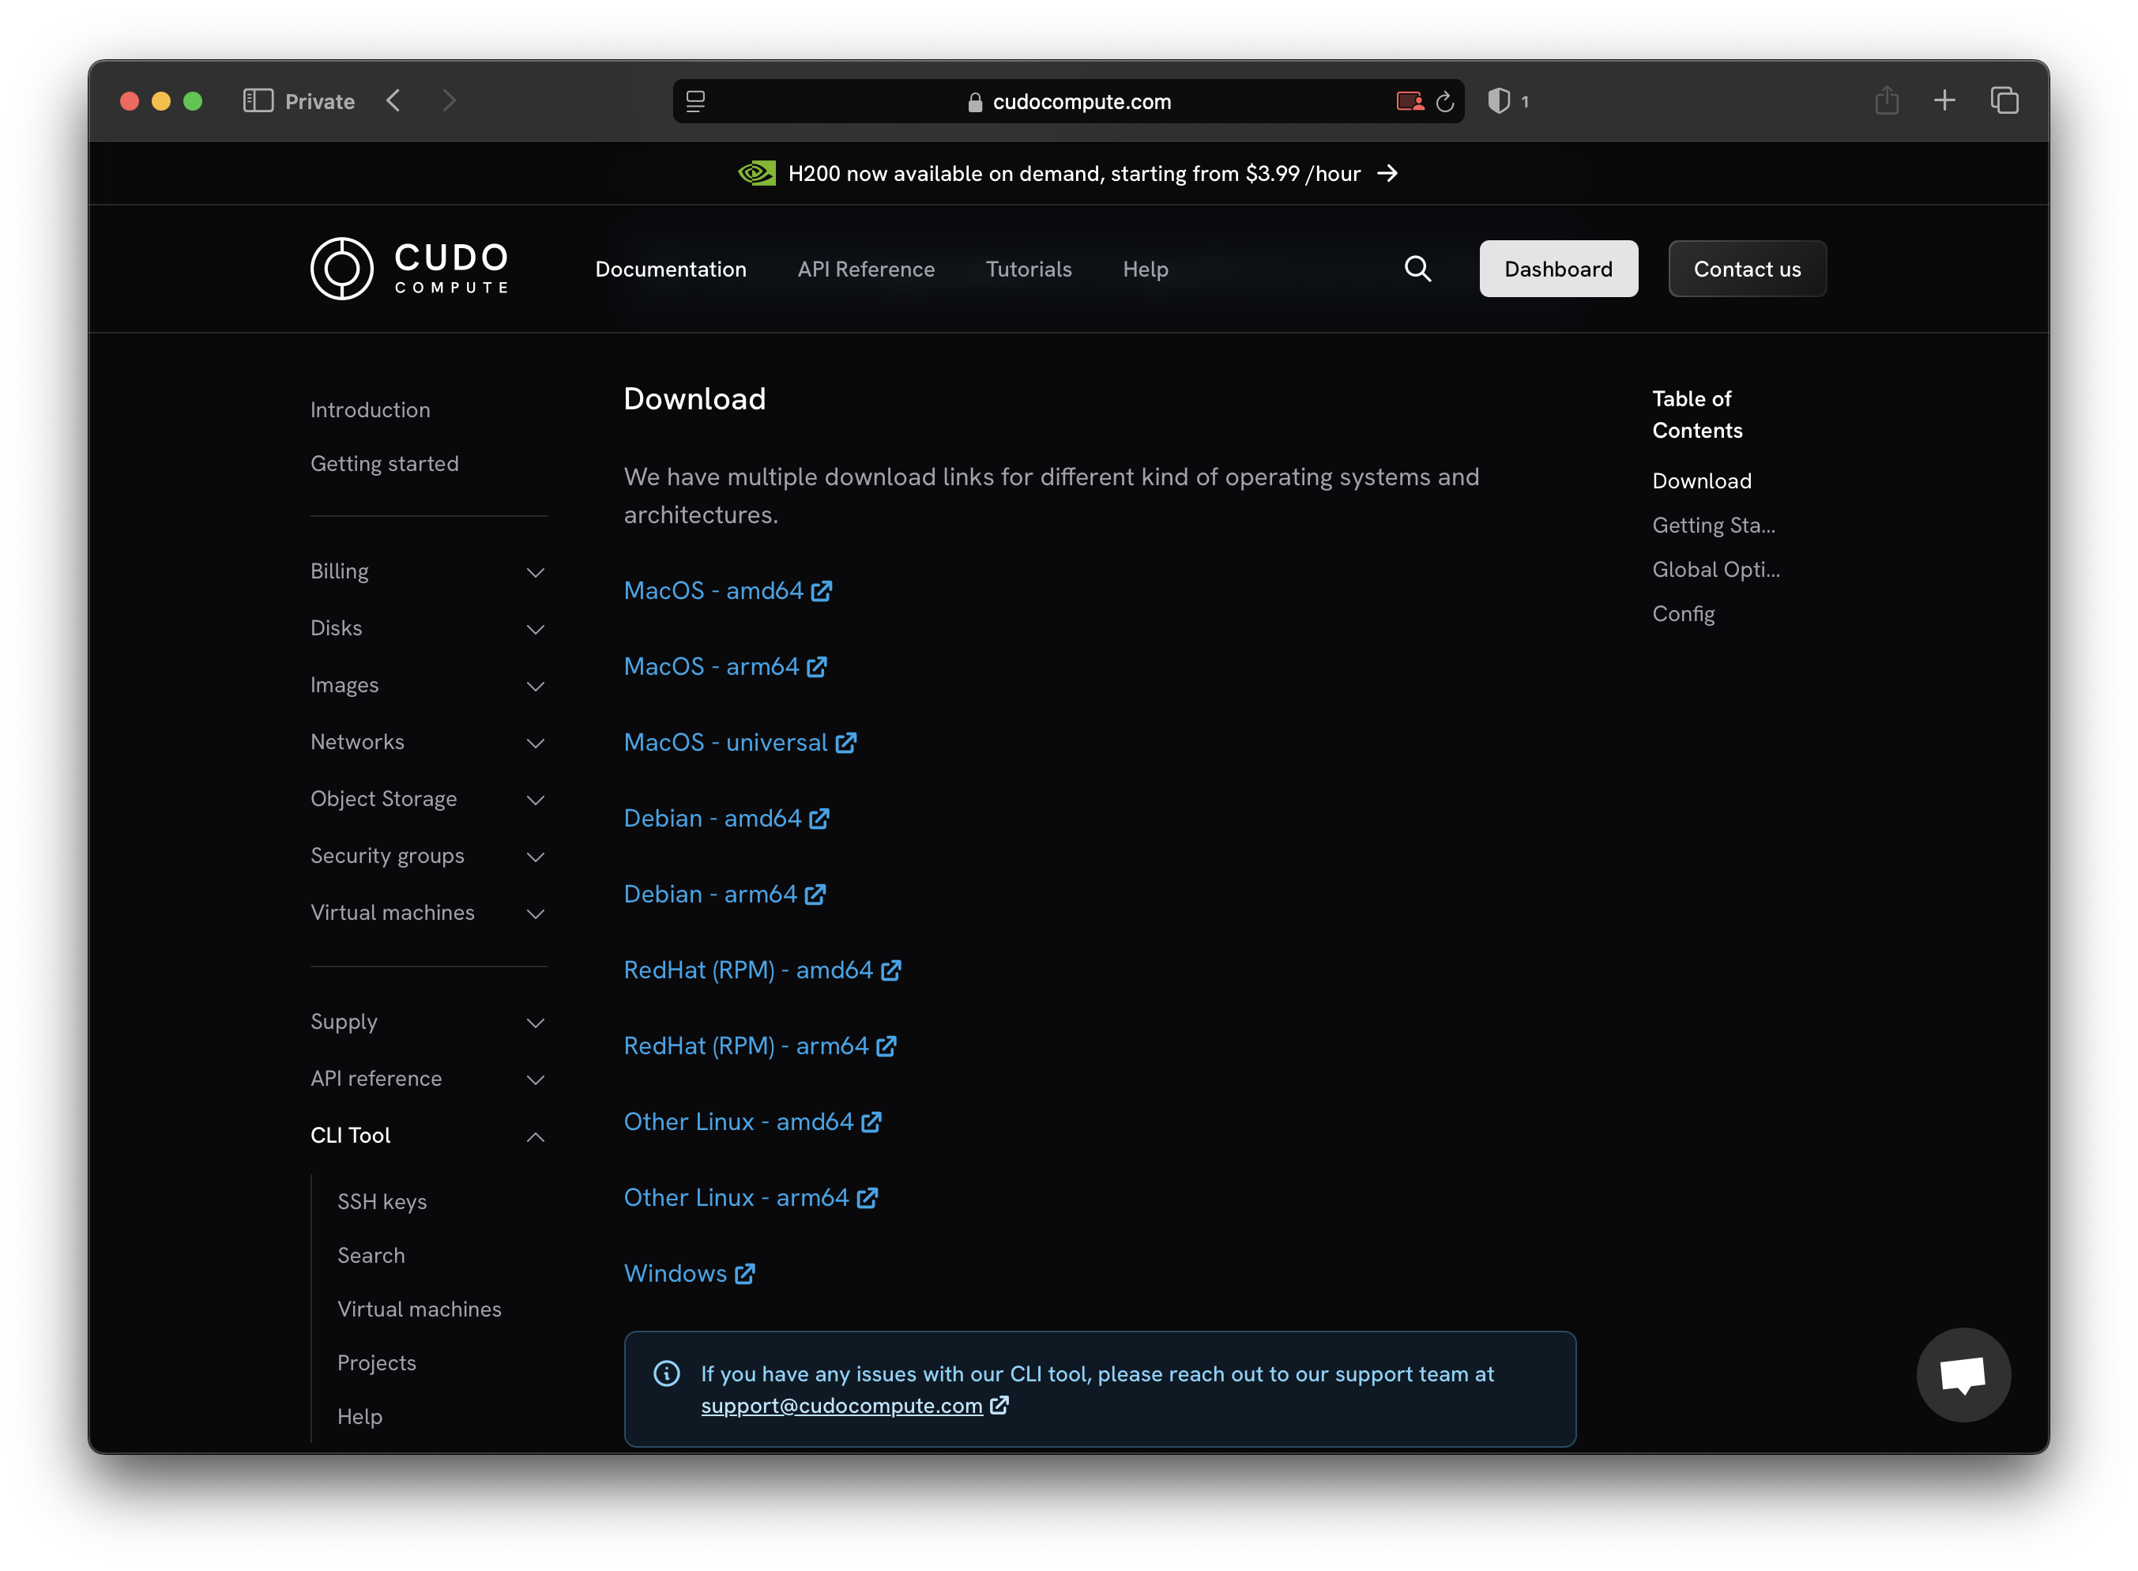Expand the API reference section chevron
Screen dimensions: 2138x1571
pyautogui.click(x=535, y=1080)
